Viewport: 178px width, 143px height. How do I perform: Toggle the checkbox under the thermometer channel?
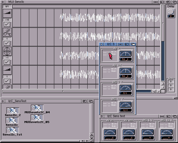[7, 43]
